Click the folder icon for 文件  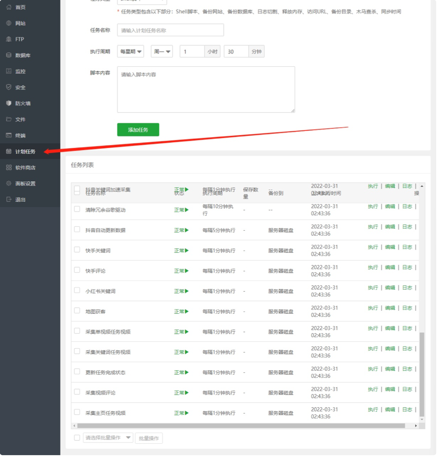(9, 119)
